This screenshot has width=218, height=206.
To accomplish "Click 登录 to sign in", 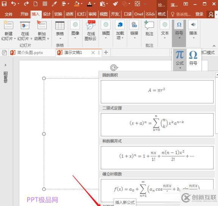I will click(199, 14).
